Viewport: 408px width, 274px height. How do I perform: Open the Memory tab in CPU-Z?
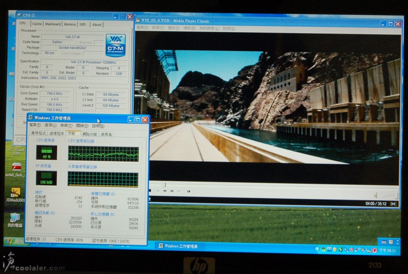[70, 24]
